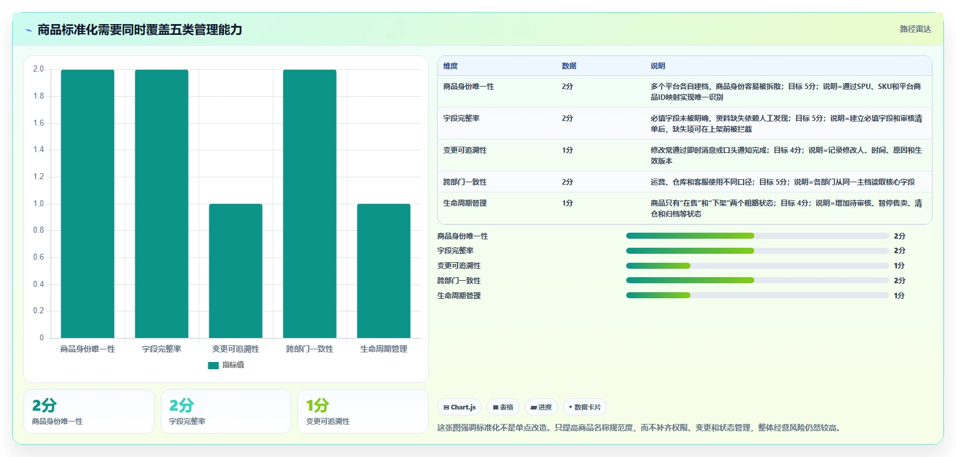Viewport: 956px width, 457px height.
Task: Click the 商品标准化需要同时覆盖五类管理能力 title
Action: coord(140,29)
